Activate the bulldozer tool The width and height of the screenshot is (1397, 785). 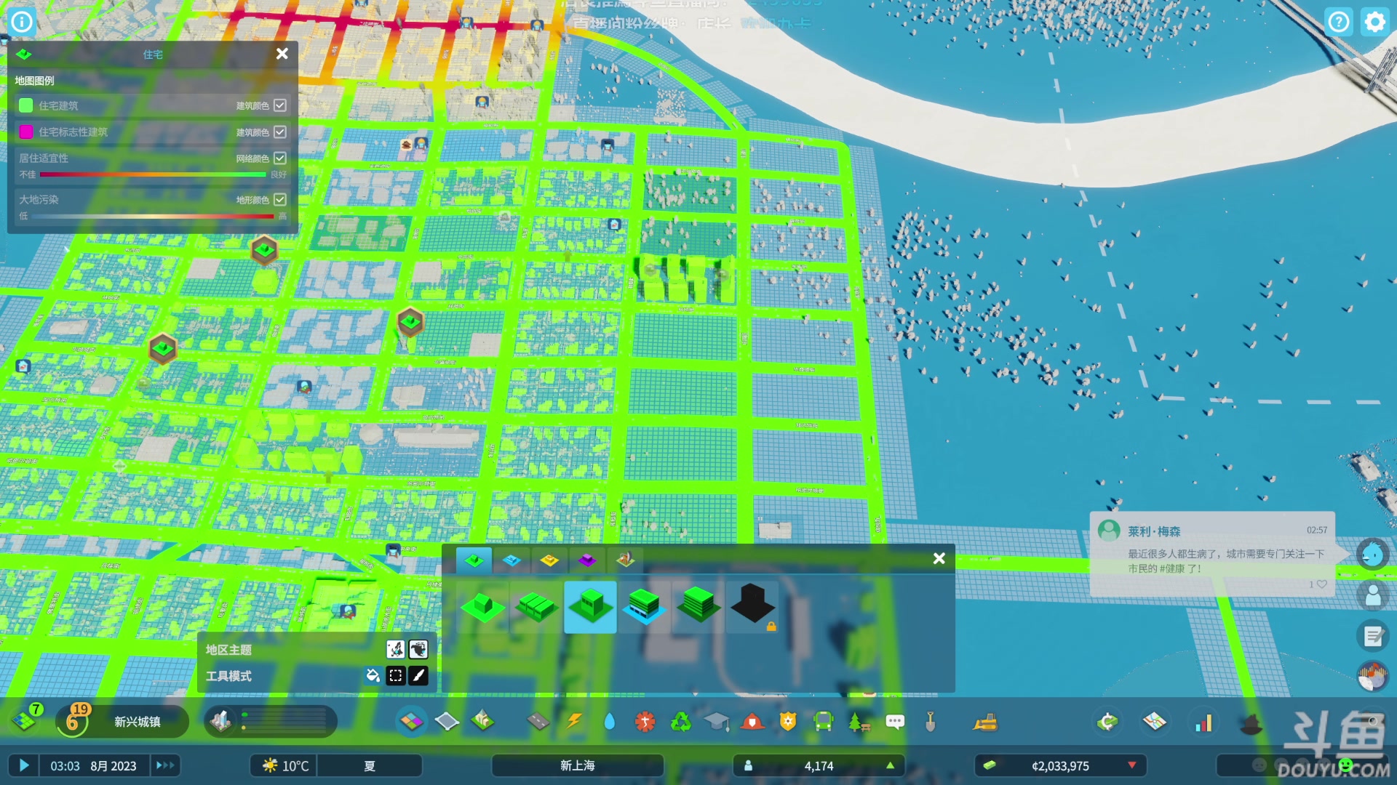coord(985,722)
